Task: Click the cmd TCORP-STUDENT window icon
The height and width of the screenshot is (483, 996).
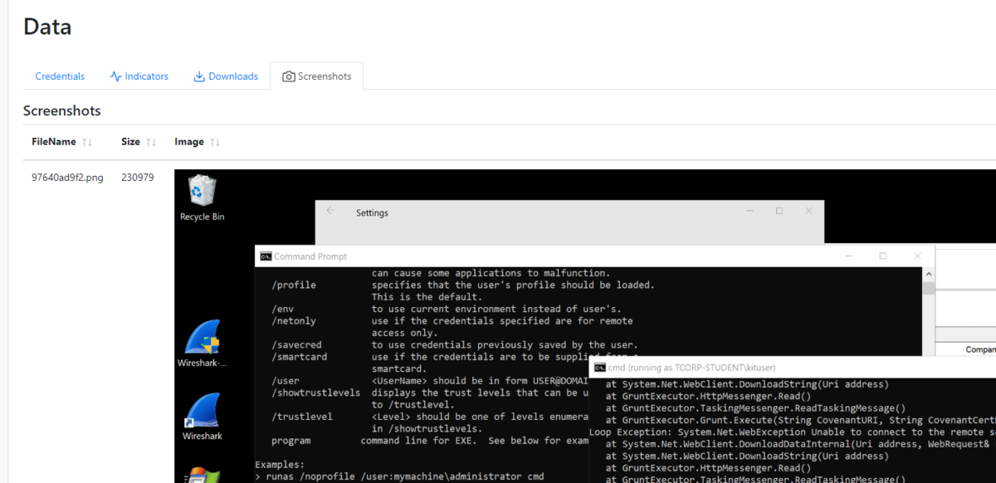Action: tap(599, 367)
